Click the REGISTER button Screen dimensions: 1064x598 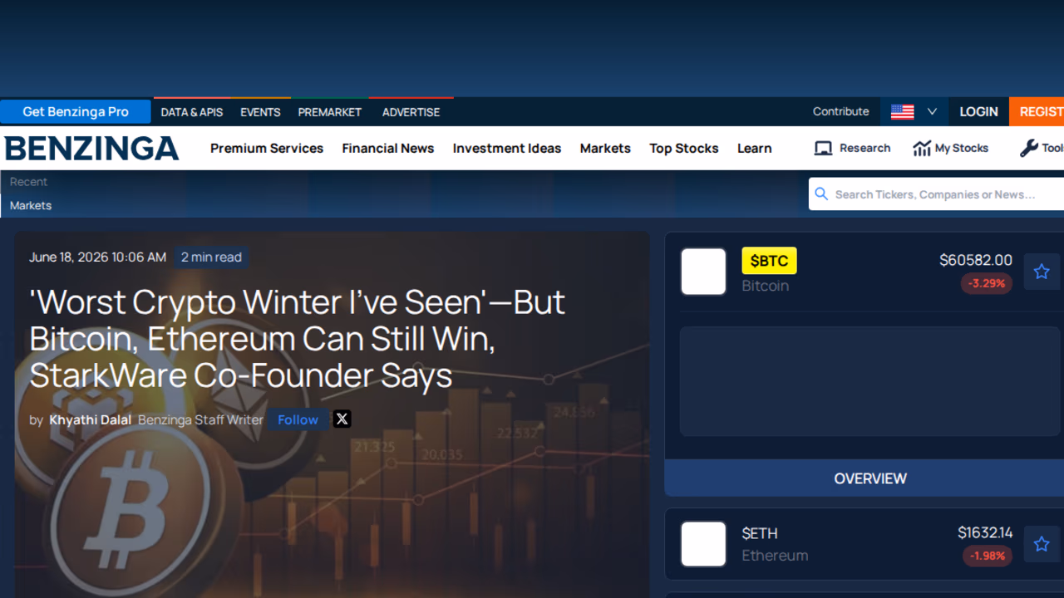(1037, 111)
